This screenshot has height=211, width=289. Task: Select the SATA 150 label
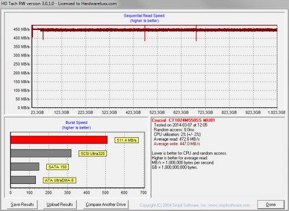click(57, 167)
